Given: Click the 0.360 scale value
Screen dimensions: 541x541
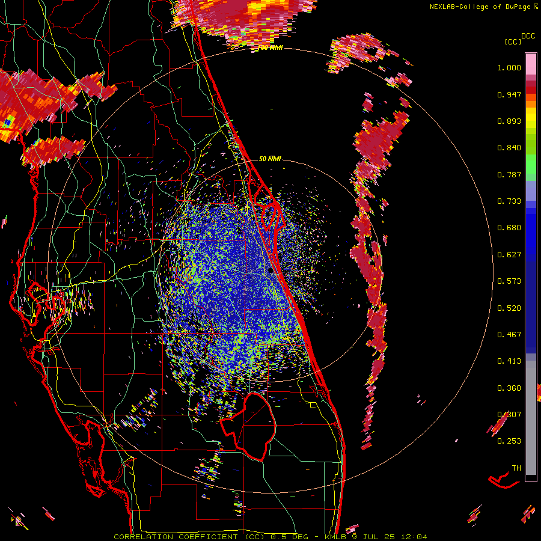Looking at the screenshot, I should (x=509, y=388).
